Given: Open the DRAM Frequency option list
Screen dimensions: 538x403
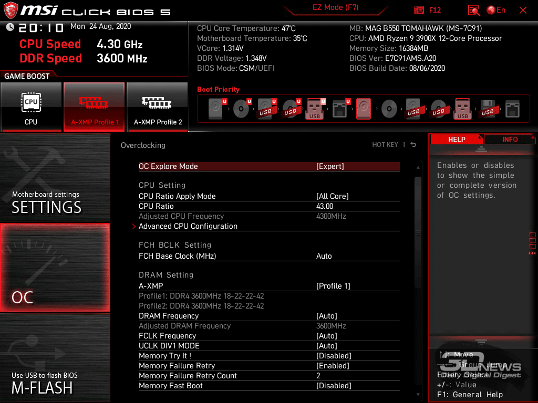Looking at the screenshot, I should (269, 315).
